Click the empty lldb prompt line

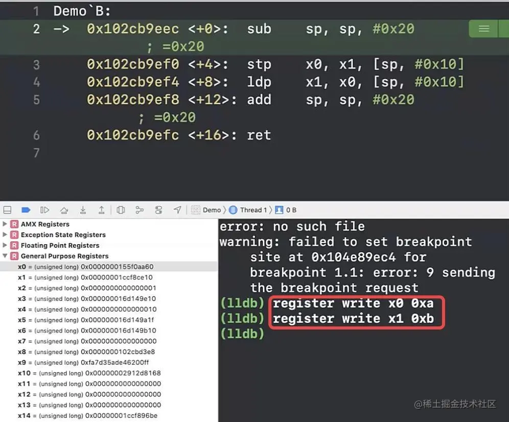(363, 334)
